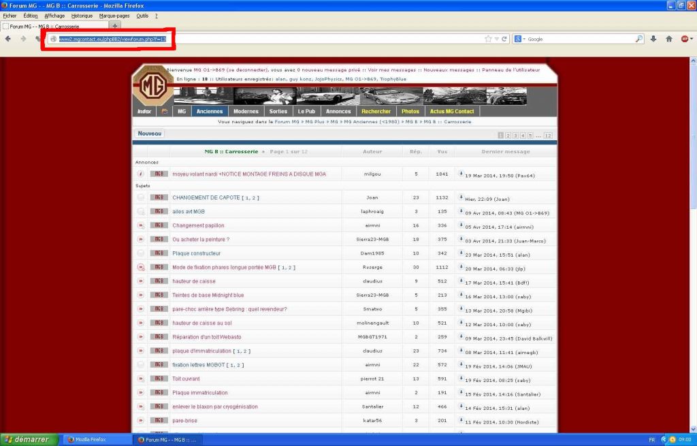
Task: Click the Nouveau new topic button
Action: [149, 133]
